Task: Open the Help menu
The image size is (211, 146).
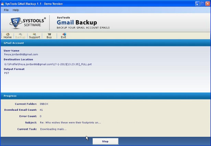Action: pyautogui.click(x=16, y=10)
